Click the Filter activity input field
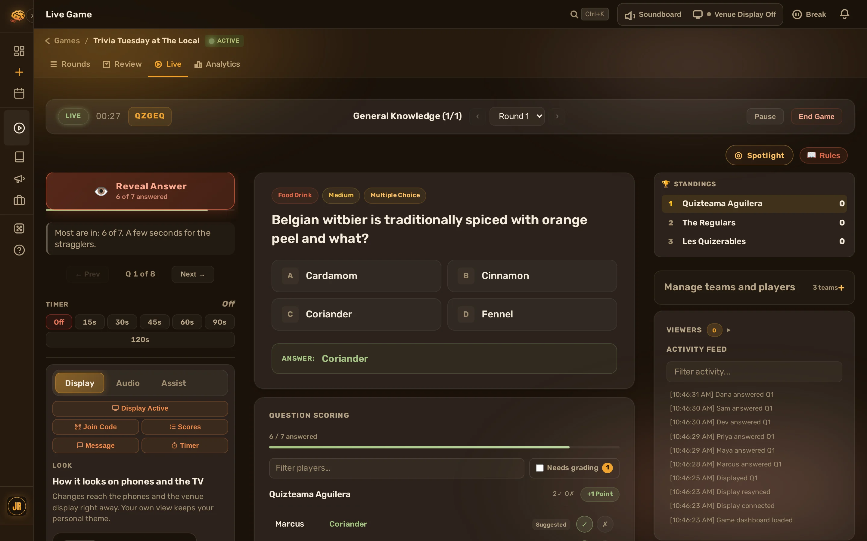 click(x=754, y=372)
